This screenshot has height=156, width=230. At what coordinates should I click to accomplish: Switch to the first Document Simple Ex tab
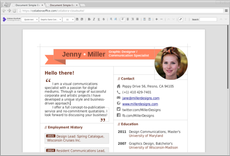click(x=28, y=5)
